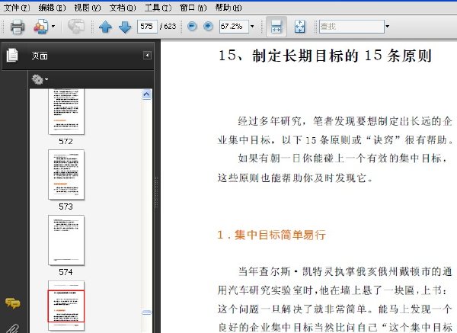
Task: Select the highlighted page 575 thumbnail
Action: (x=66, y=306)
